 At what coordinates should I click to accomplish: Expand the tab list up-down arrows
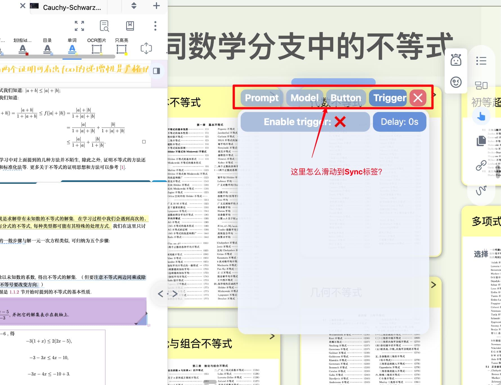tap(134, 6)
